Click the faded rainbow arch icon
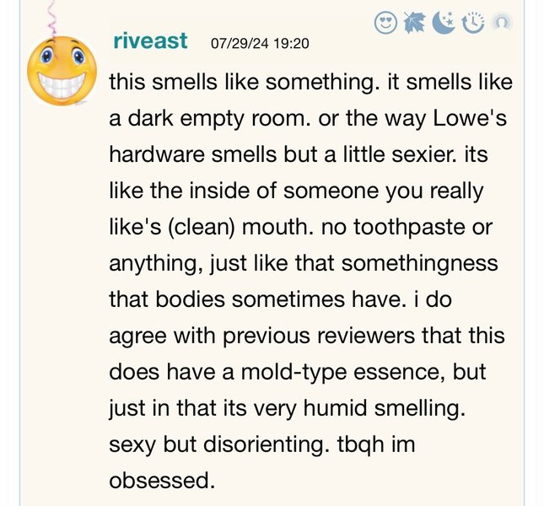Image resolution: width=544 pixels, height=506 pixels. tap(502, 22)
